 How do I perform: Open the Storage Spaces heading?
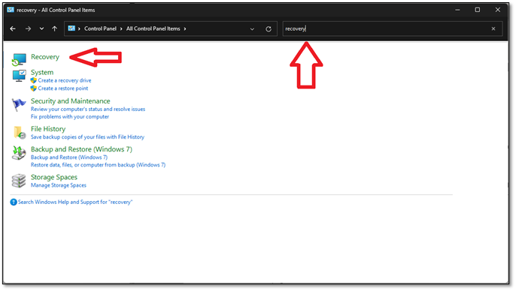(54, 177)
